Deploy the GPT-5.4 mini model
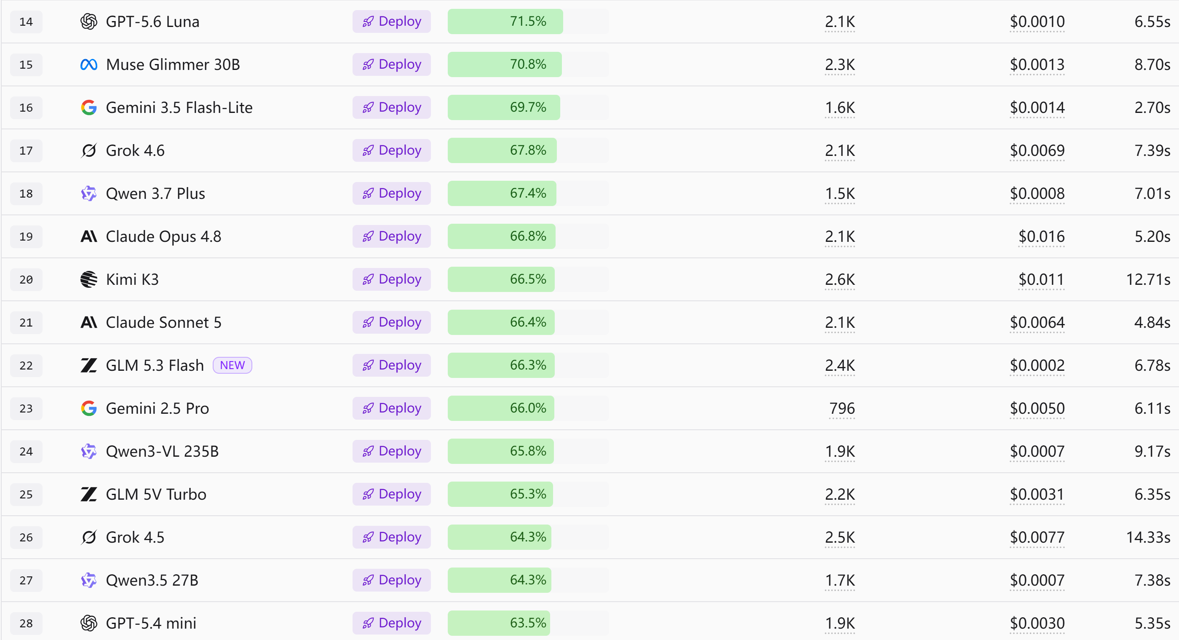Screen dimensions: 1179x640 pyautogui.click(x=391, y=623)
